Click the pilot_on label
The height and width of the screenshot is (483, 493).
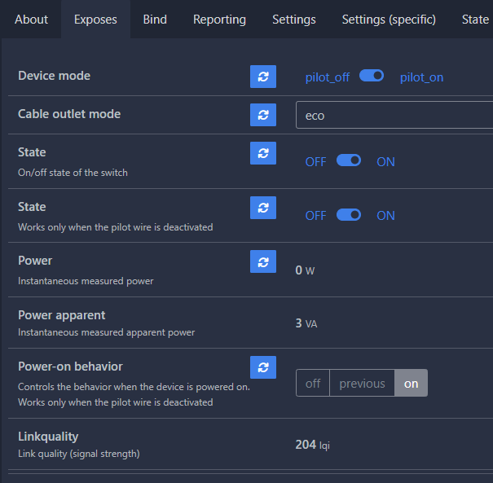pyautogui.click(x=421, y=77)
